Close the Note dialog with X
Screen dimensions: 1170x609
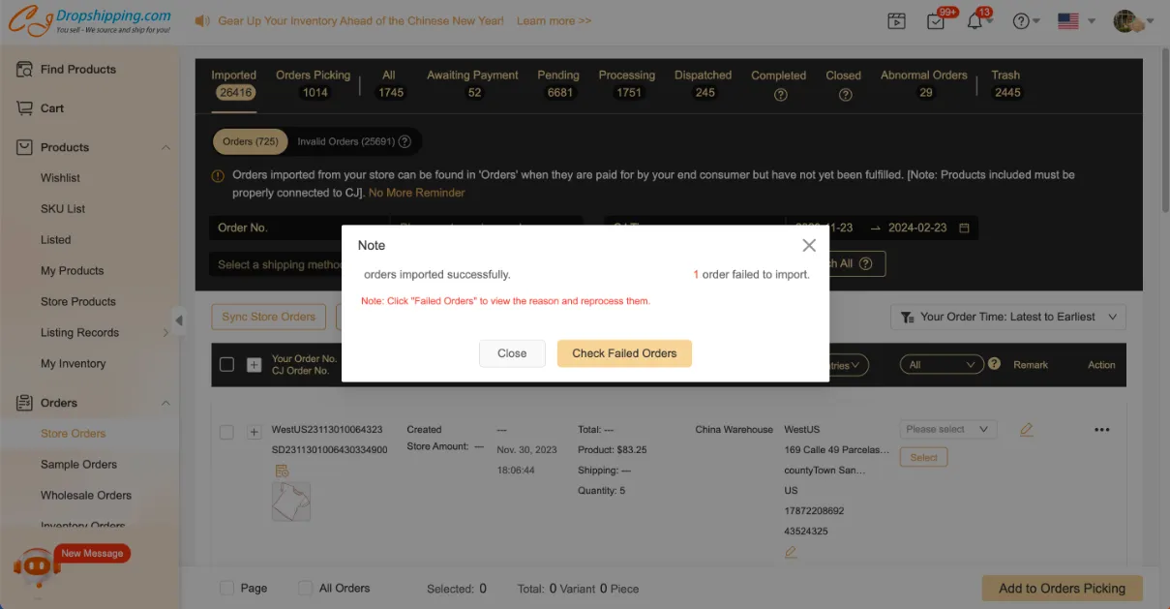click(809, 246)
